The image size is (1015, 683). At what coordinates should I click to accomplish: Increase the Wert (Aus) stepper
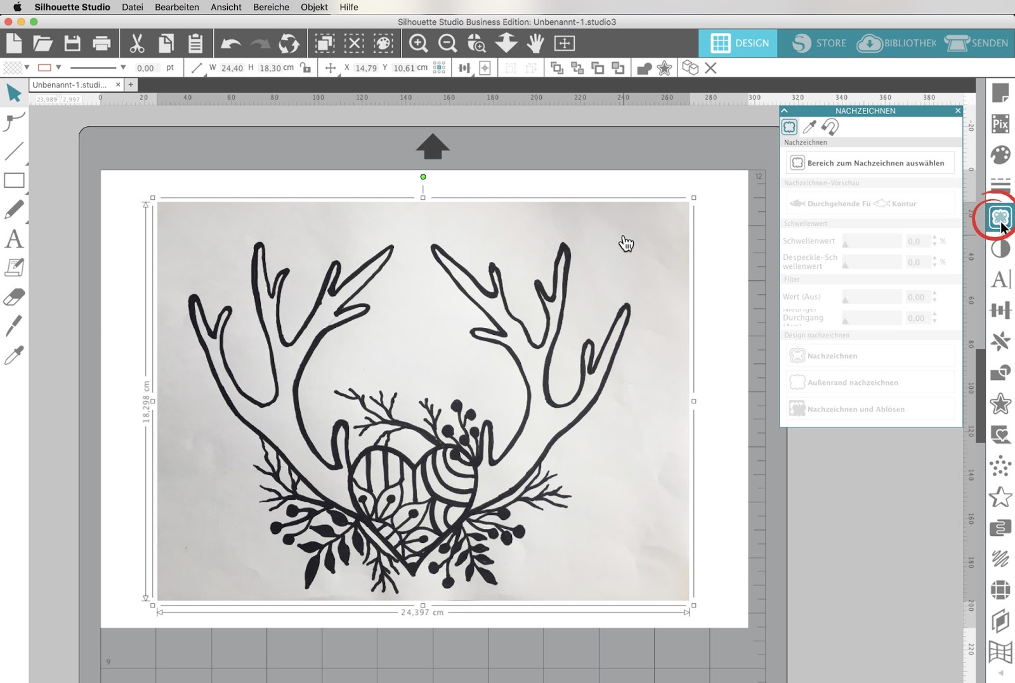tap(934, 294)
